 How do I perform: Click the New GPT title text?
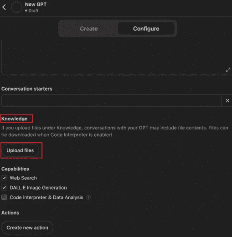pyautogui.click(x=36, y=5)
